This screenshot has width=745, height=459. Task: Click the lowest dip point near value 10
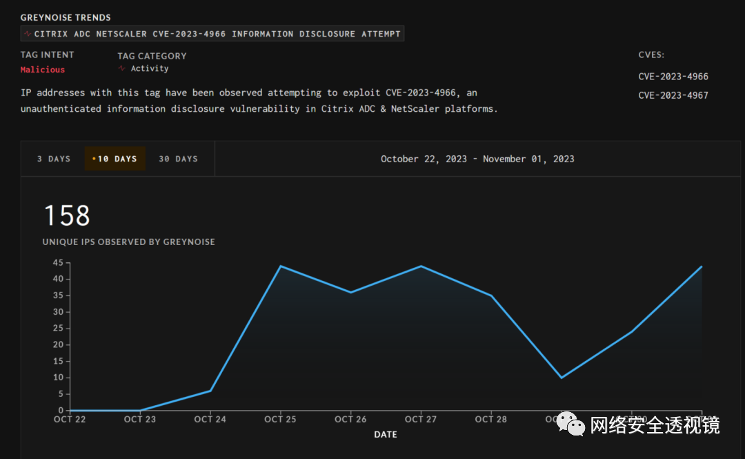(561, 378)
